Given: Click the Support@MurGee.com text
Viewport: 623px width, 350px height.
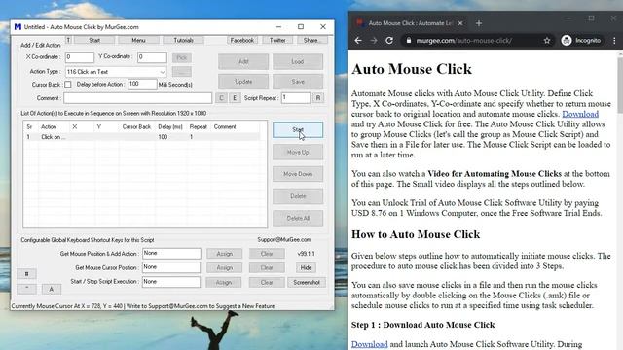Looking at the screenshot, I should point(284,240).
